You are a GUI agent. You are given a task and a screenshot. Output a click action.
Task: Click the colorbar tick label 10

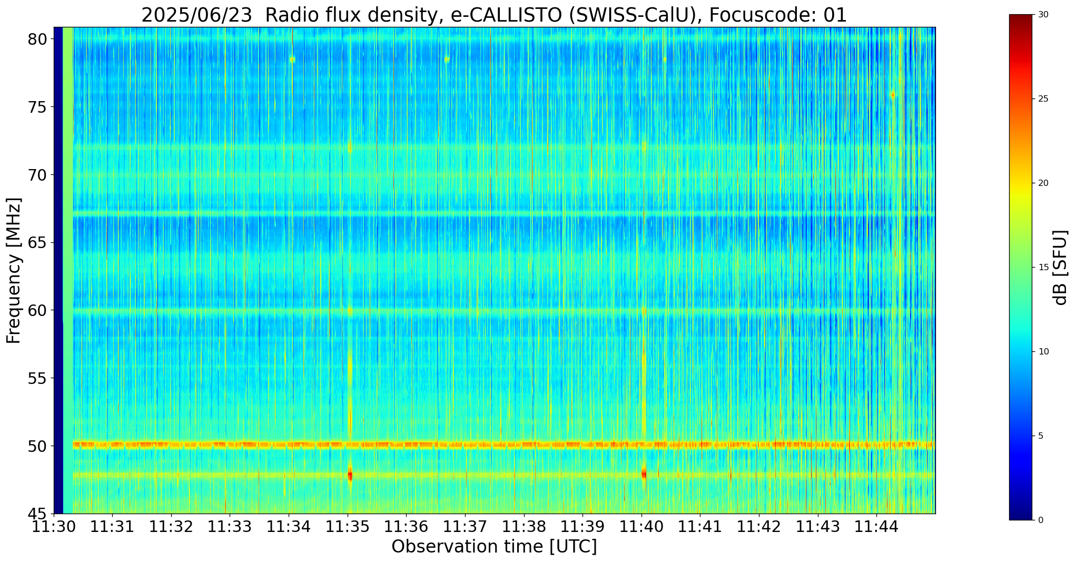(x=1042, y=352)
